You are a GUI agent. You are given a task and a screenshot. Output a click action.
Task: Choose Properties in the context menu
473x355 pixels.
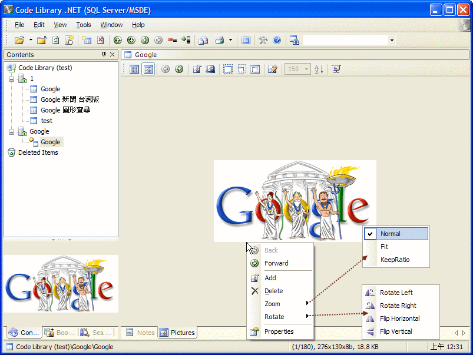tap(280, 331)
